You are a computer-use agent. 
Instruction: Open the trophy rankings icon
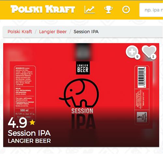(x=108, y=10)
